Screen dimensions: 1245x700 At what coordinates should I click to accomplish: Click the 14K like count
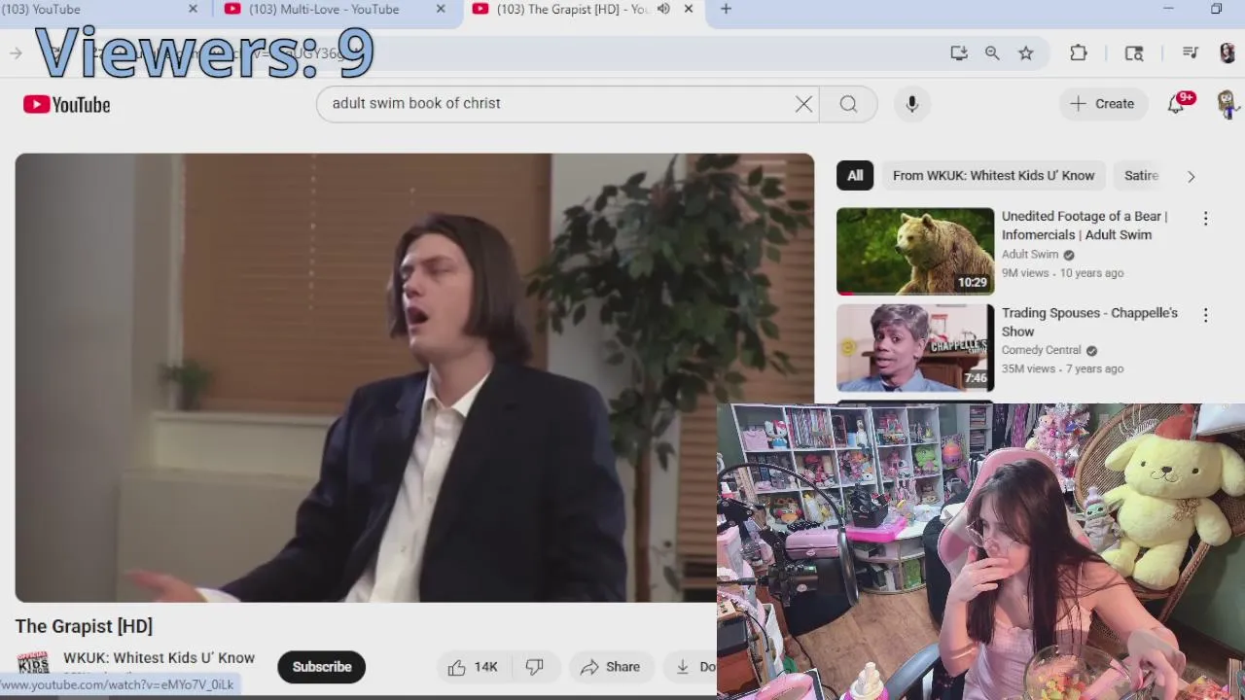(x=485, y=667)
